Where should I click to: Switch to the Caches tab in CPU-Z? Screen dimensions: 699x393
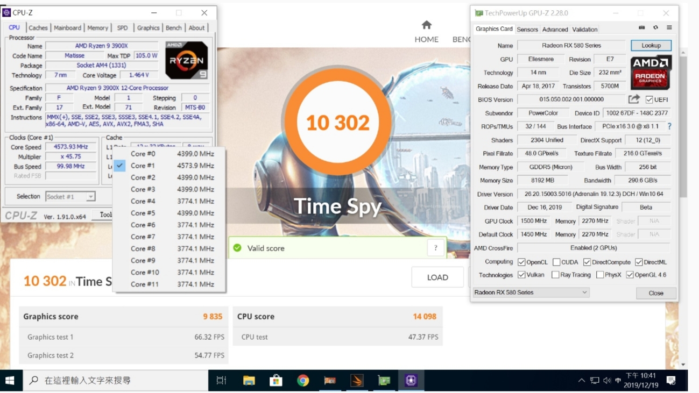coord(38,28)
